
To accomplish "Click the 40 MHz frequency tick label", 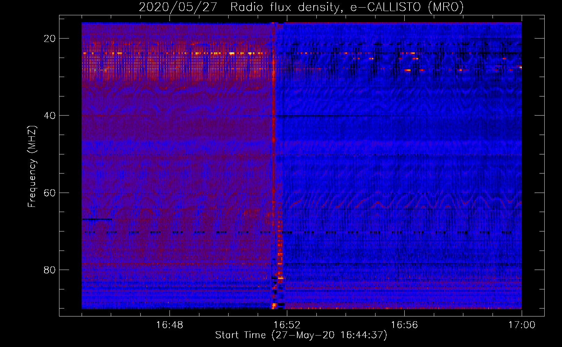I will [x=50, y=116].
